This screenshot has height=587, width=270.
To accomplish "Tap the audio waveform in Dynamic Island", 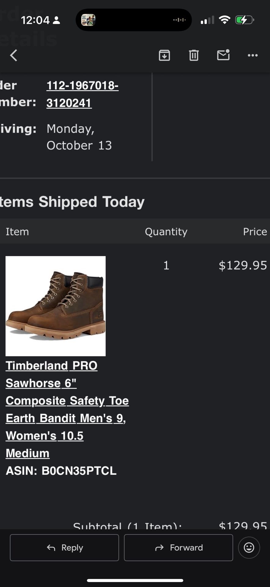I will [179, 20].
